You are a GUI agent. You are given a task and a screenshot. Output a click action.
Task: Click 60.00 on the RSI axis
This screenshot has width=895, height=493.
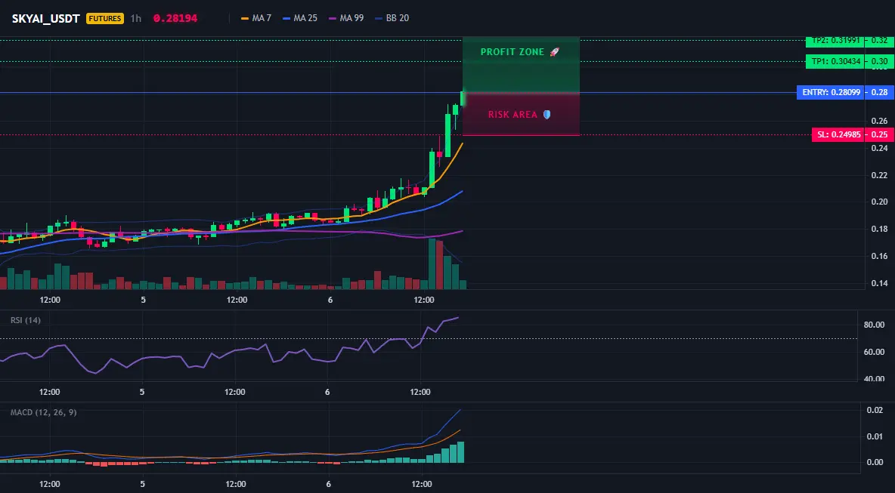pyautogui.click(x=874, y=353)
